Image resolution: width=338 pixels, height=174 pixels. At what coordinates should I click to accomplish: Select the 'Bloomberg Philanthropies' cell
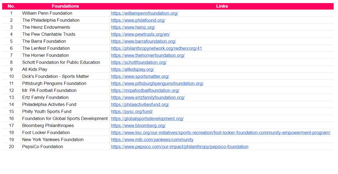[65, 126]
